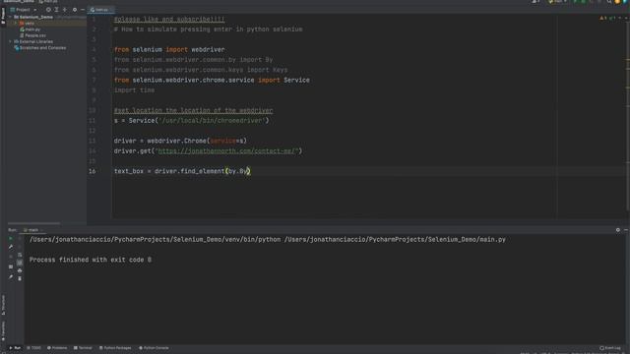Click the python interpreter path in Run output
Screen dimensions: 630x354
(156, 239)
